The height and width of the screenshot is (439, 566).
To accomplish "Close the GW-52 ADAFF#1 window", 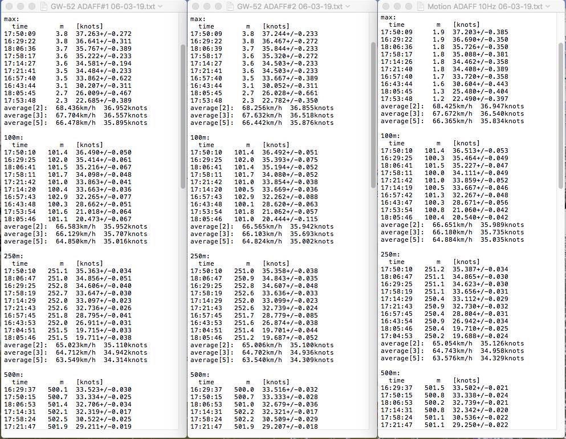I will [8, 6].
